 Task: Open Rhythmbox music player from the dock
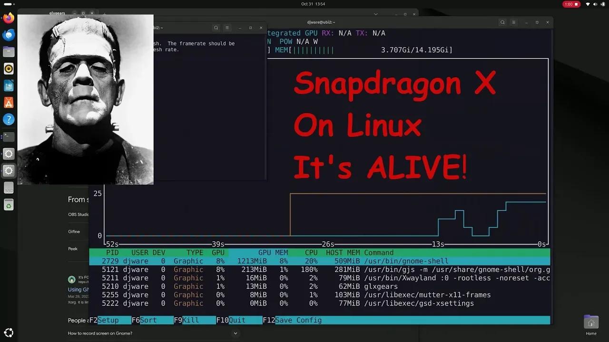point(8,68)
